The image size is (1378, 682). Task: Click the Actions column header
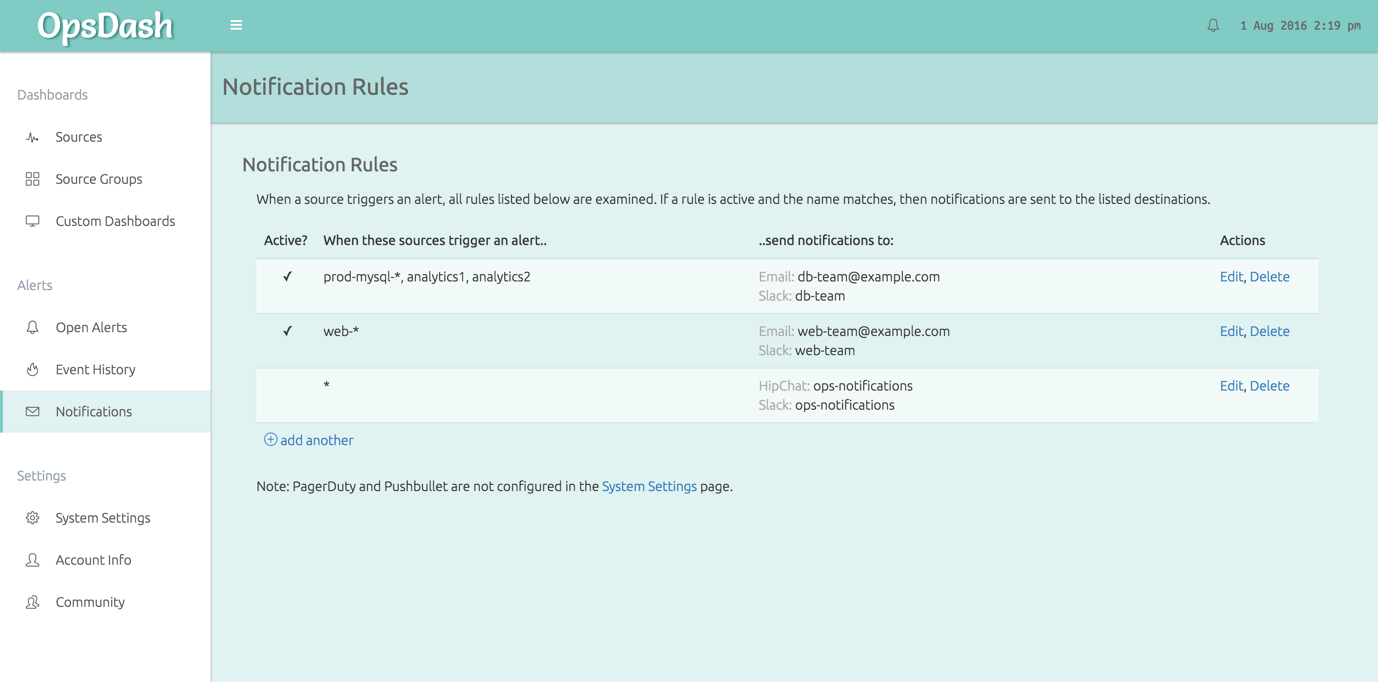(1242, 240)
